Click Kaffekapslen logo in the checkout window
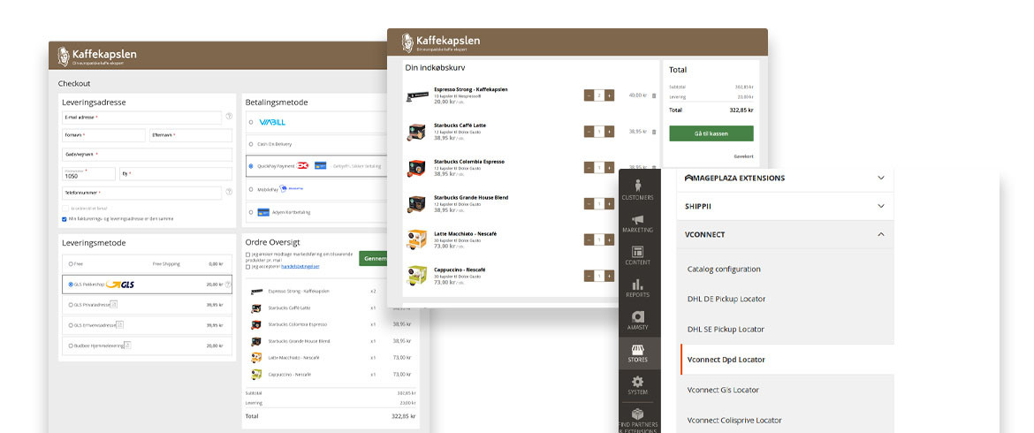Viewport: 1034px width, 433px height. 97,56
